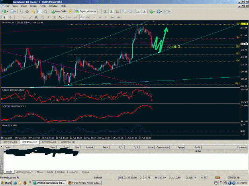
Task: Open the Navigator panel icon
Action: tap(33, 12)
